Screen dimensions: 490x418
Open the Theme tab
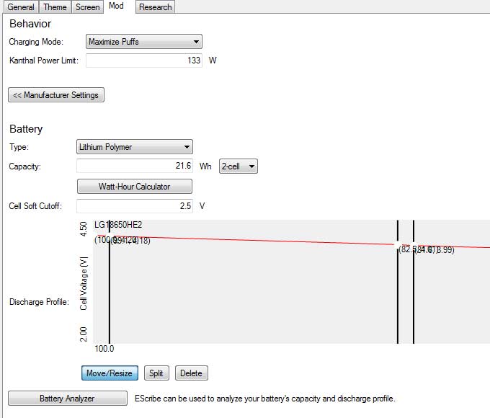click(55, 7)
